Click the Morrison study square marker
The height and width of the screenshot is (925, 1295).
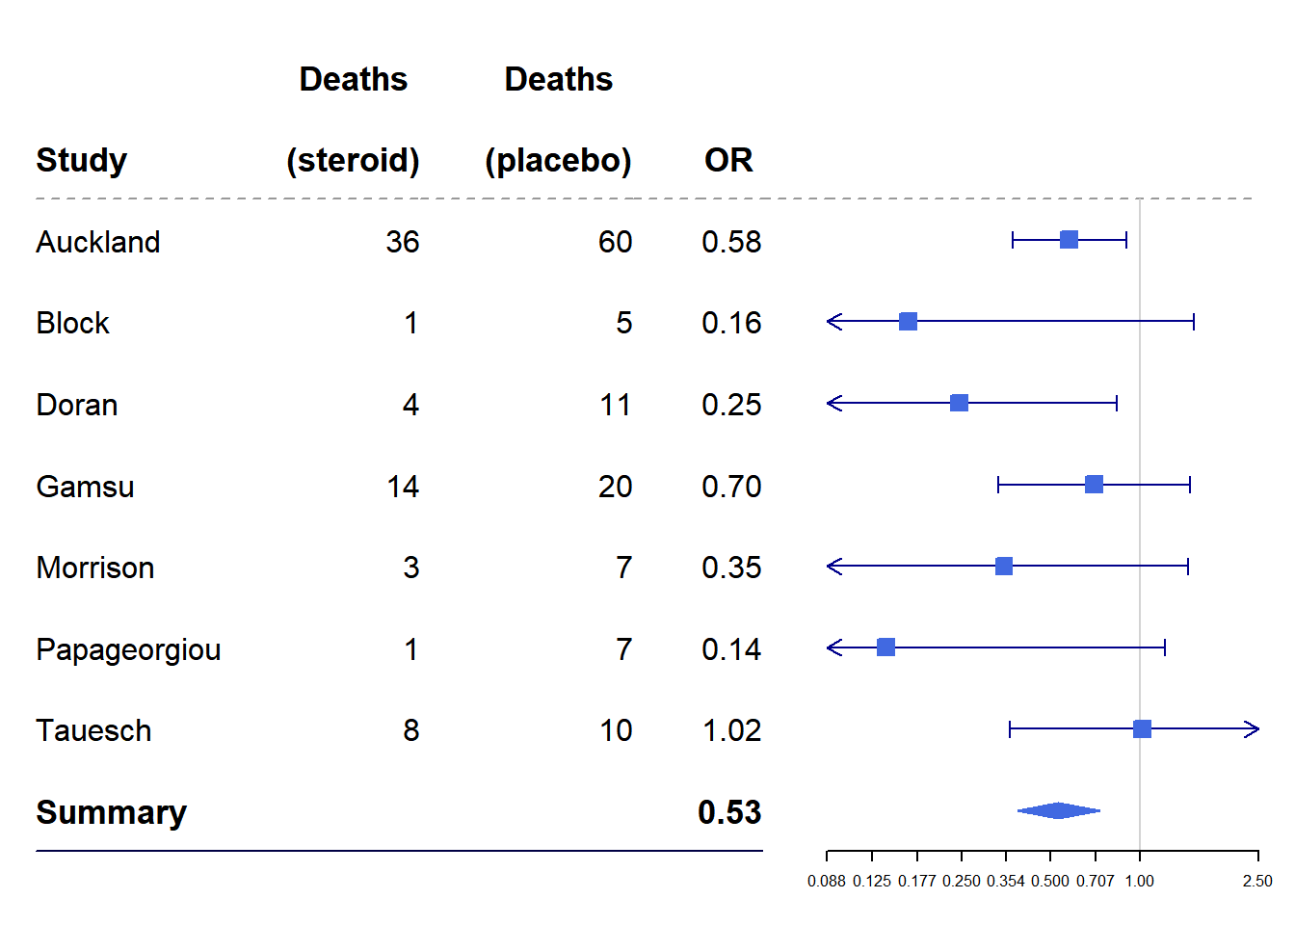tap(1004, 566)
